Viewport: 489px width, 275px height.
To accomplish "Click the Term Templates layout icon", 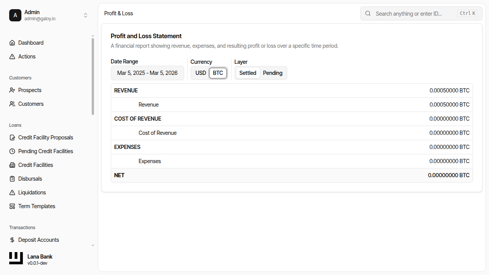I will pyautogui.click(x=12, y=206).
